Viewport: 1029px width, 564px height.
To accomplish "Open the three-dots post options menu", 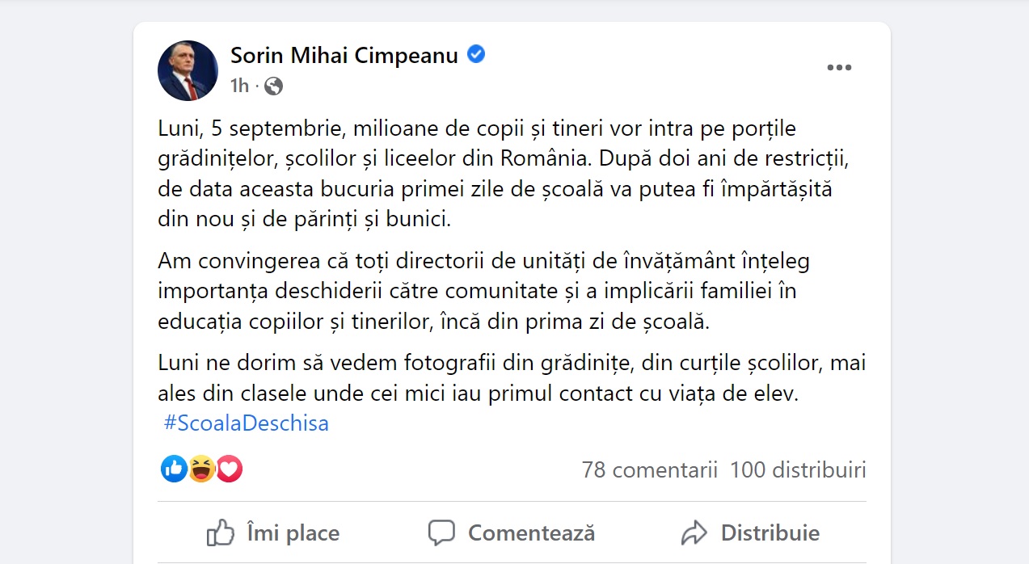I will point(839,68).
